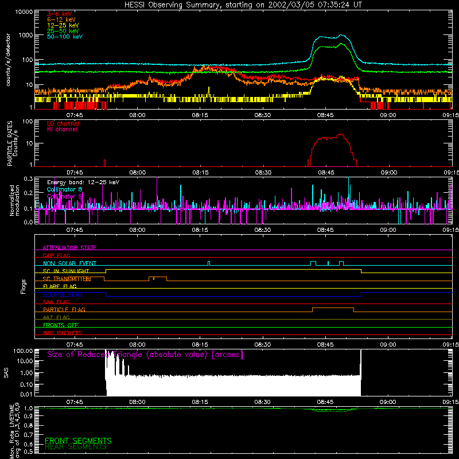This screenshot has width=459, height=459.
Task: Click the 0.9 tick on the livetime axis
Action: click(28, 415)
